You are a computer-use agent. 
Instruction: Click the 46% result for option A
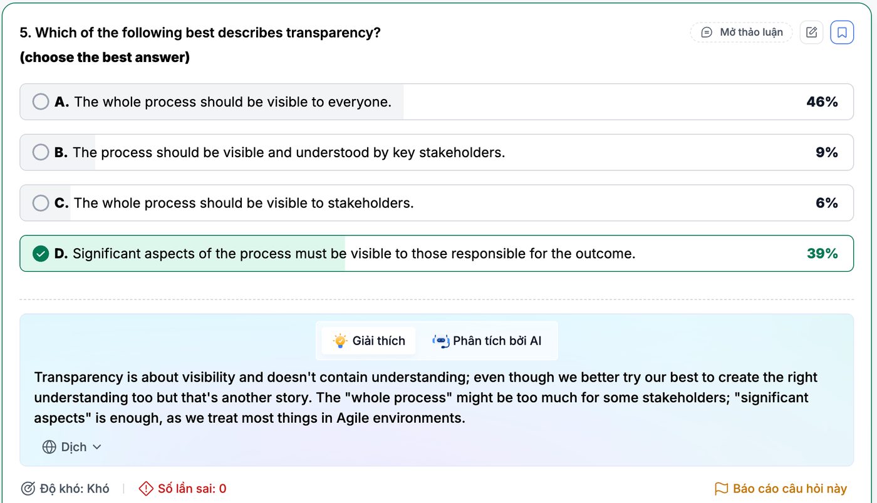pos(822,101)
